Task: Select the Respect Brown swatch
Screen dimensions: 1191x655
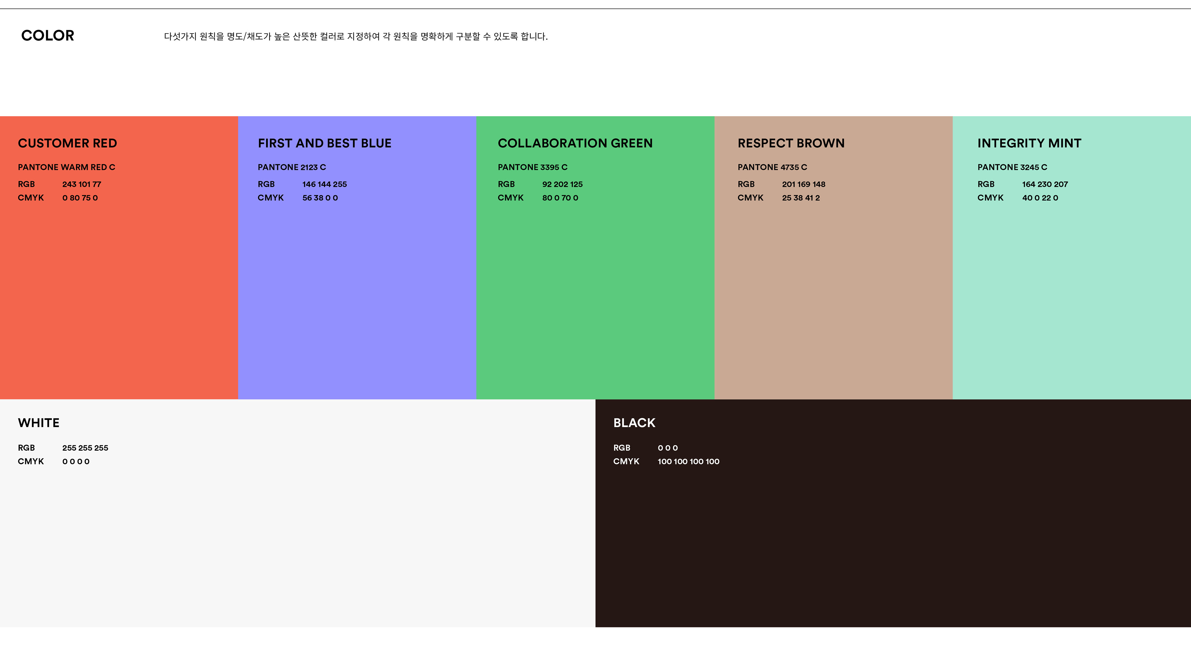Action: pos(833,257)
